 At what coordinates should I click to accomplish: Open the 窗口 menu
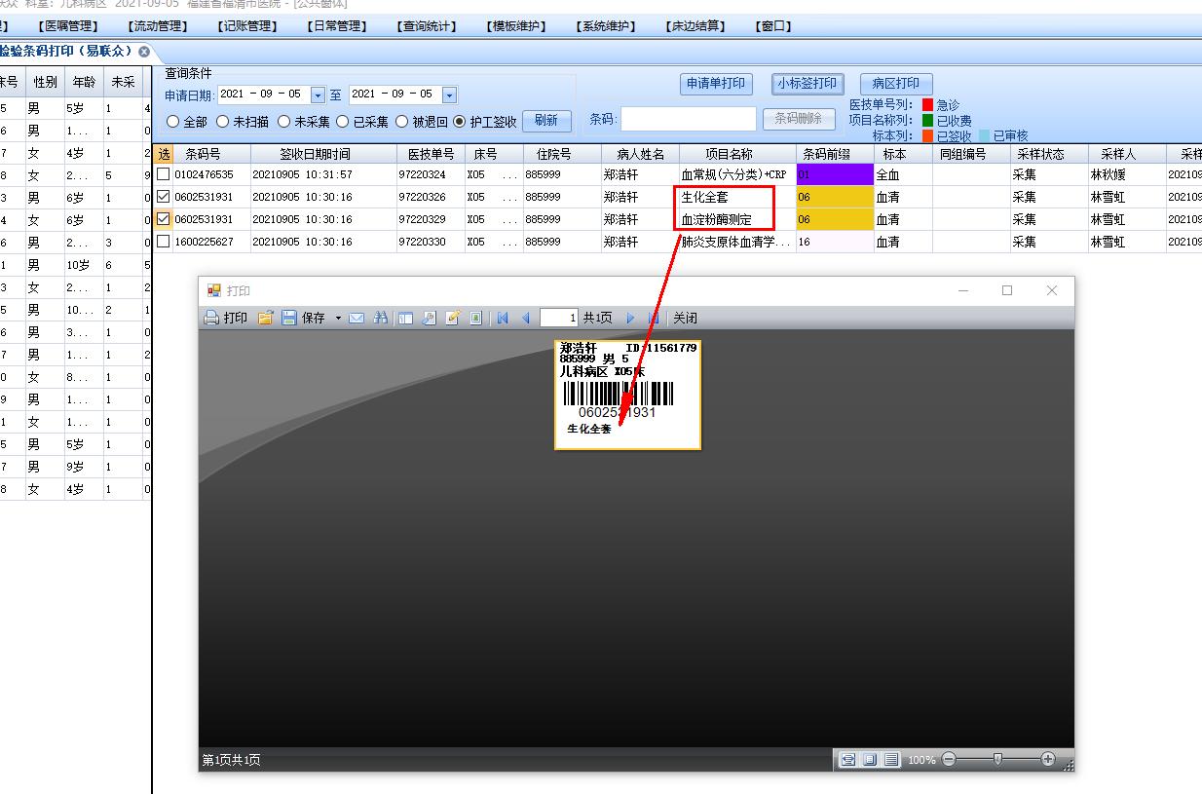click(x=772, y=26)
